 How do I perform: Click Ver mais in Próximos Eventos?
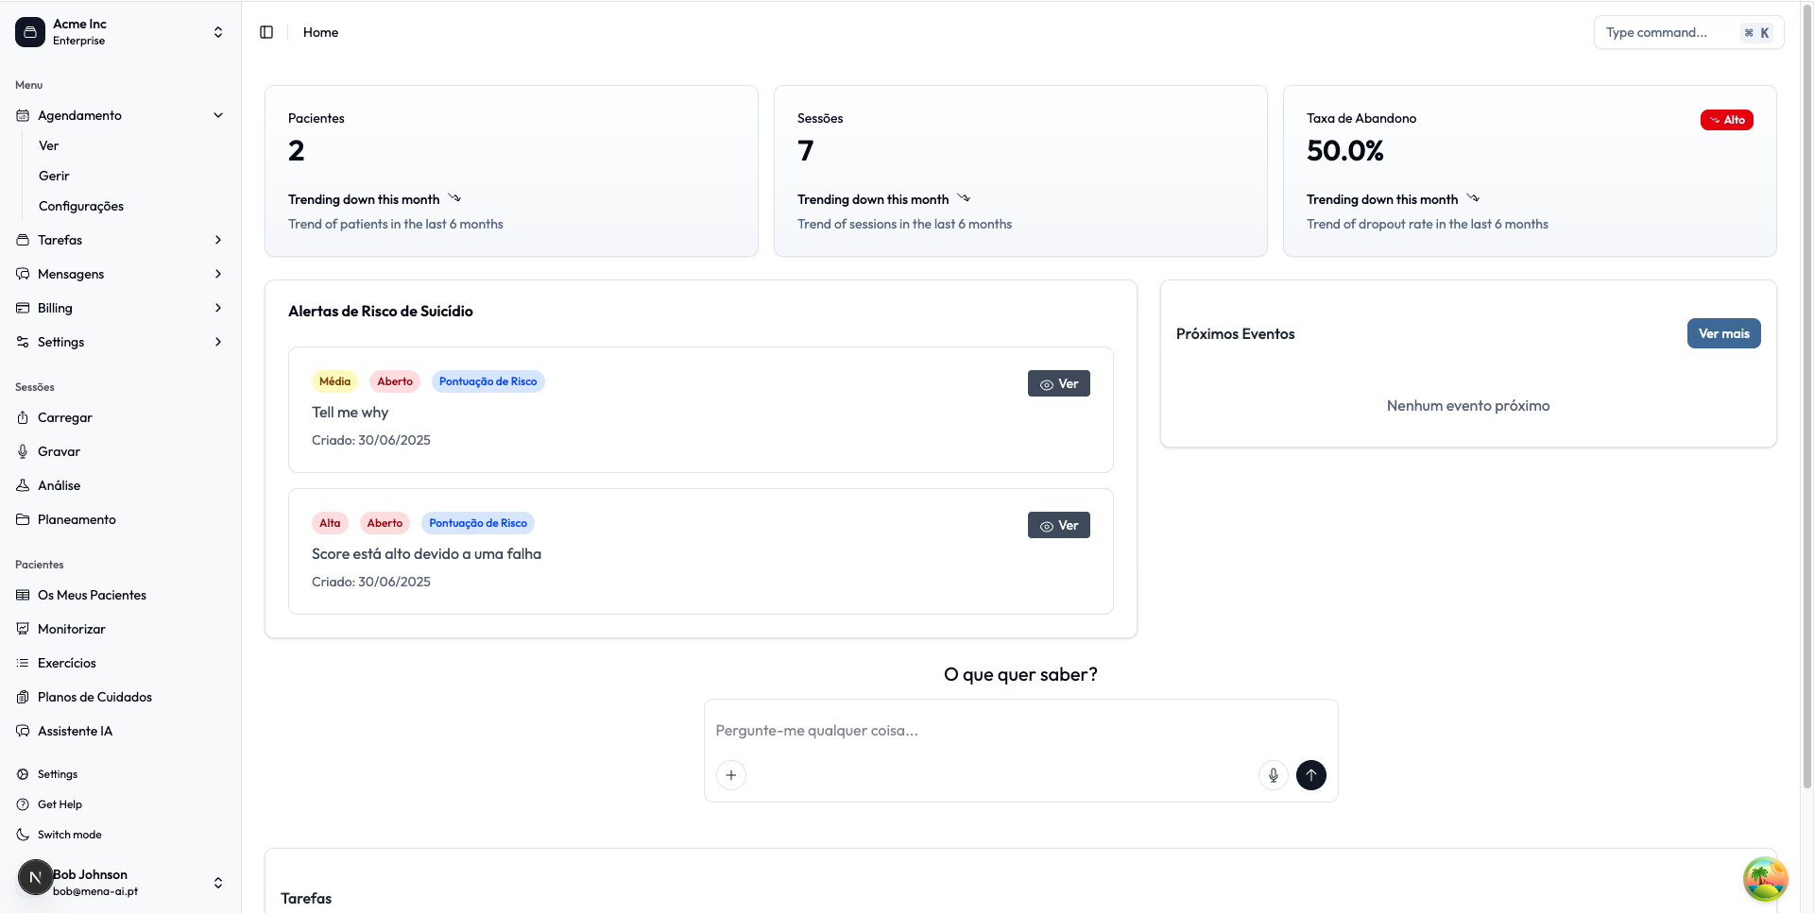tap(1723, 333)
